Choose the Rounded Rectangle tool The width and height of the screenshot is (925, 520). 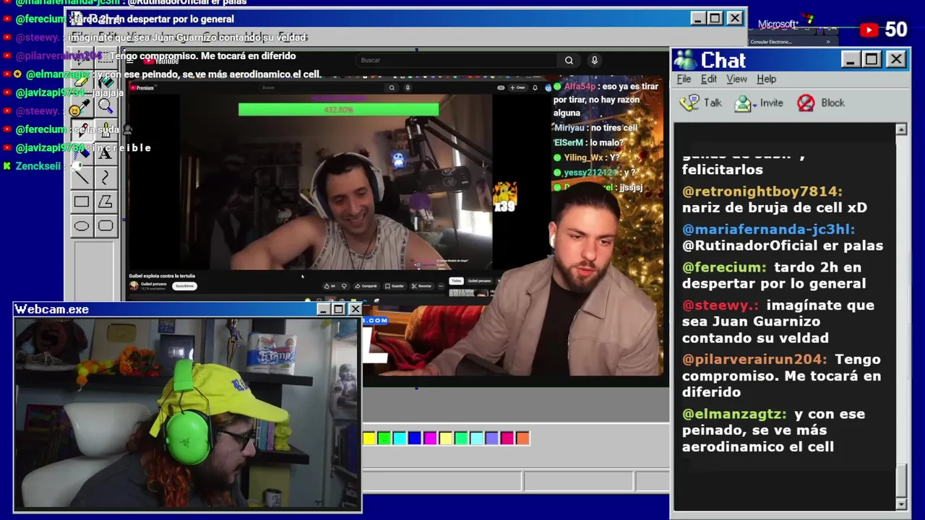(106, 226)
